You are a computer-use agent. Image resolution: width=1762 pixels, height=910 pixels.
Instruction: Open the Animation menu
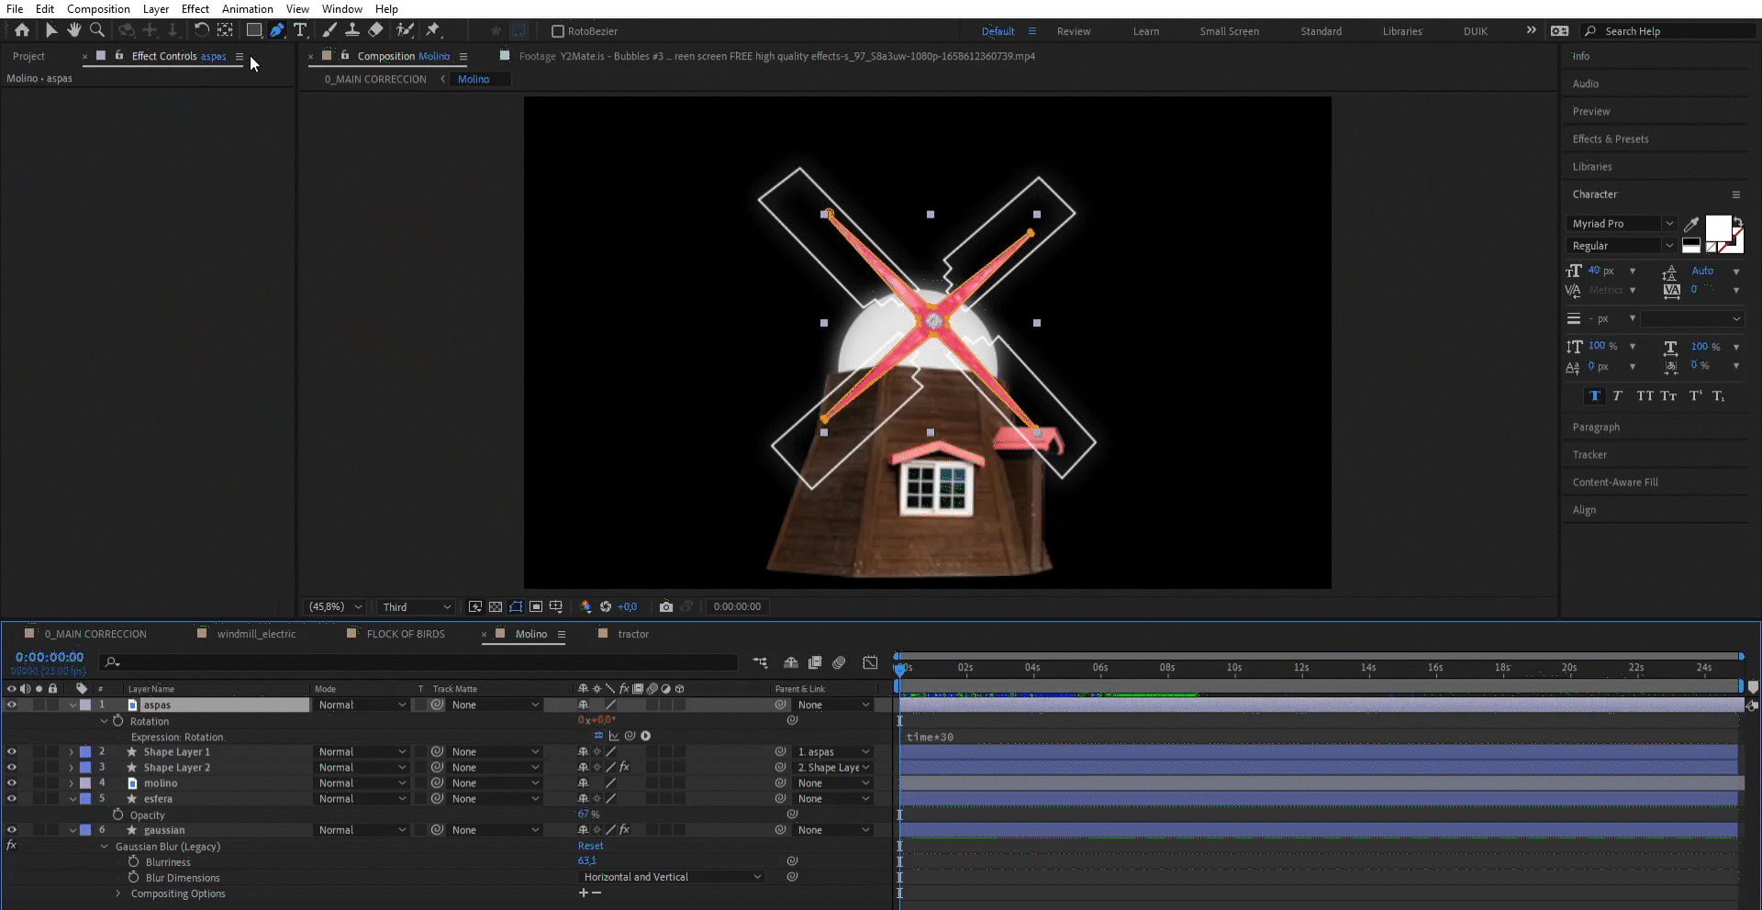247,9
